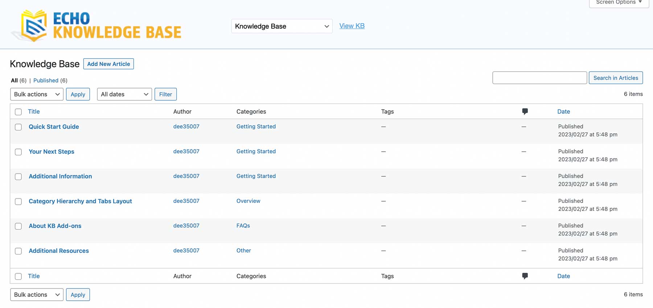This screenshot has width=653, height=308.
Task: Click the Echo Knowledge Base logo
Action: 97,26
